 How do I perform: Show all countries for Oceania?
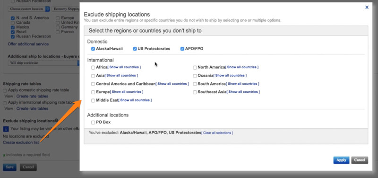coord(230,75)
